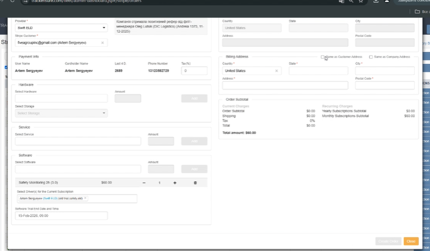Click Billing Address State field
Screen dimensions: 430x251
[x=318, y=71]
